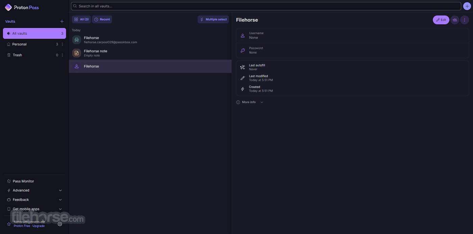
Task: Enable Multiple select mode
Action: [x=213, y=20]
